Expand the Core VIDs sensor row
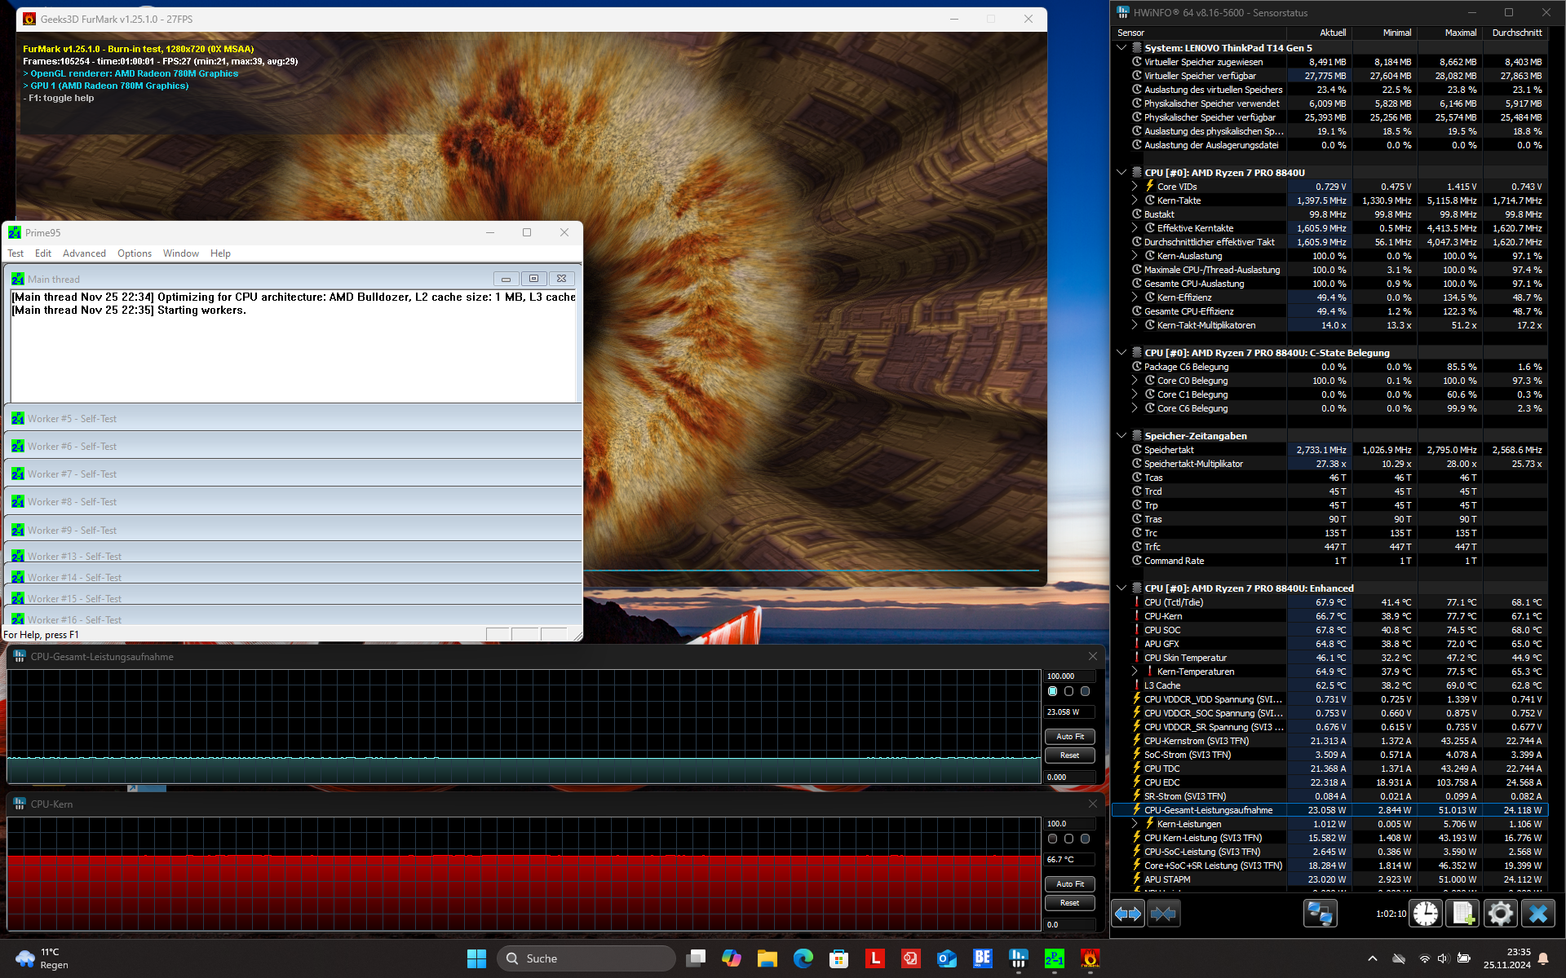 (1135, 187)
